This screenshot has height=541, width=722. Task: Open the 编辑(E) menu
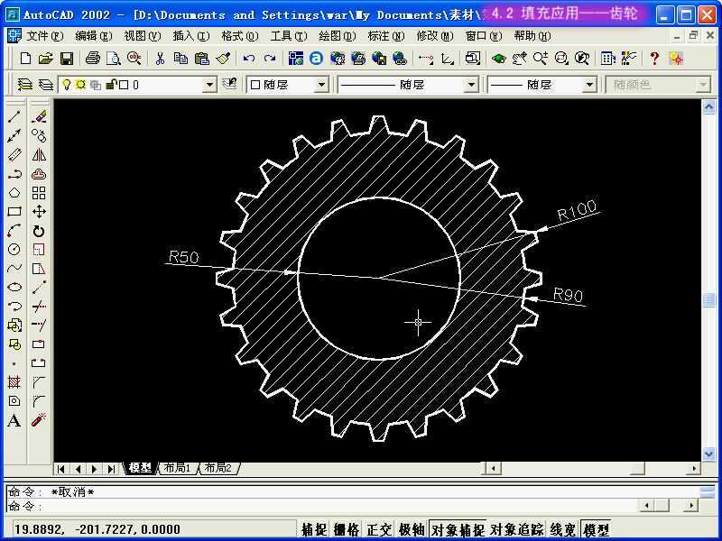pyautogui.click(x=94, y=36)
